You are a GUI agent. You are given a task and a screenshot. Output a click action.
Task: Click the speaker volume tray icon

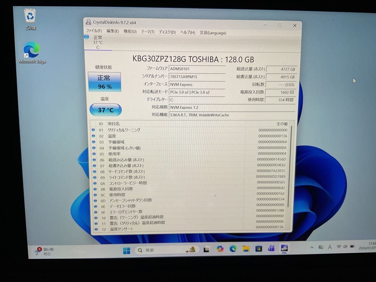click(345, 246)
